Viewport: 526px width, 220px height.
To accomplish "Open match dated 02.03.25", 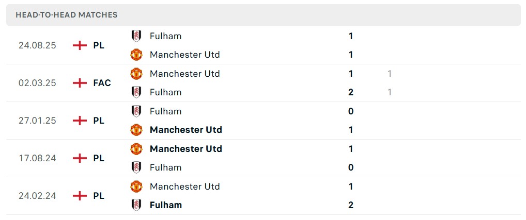I will click(x=37, y=83).
